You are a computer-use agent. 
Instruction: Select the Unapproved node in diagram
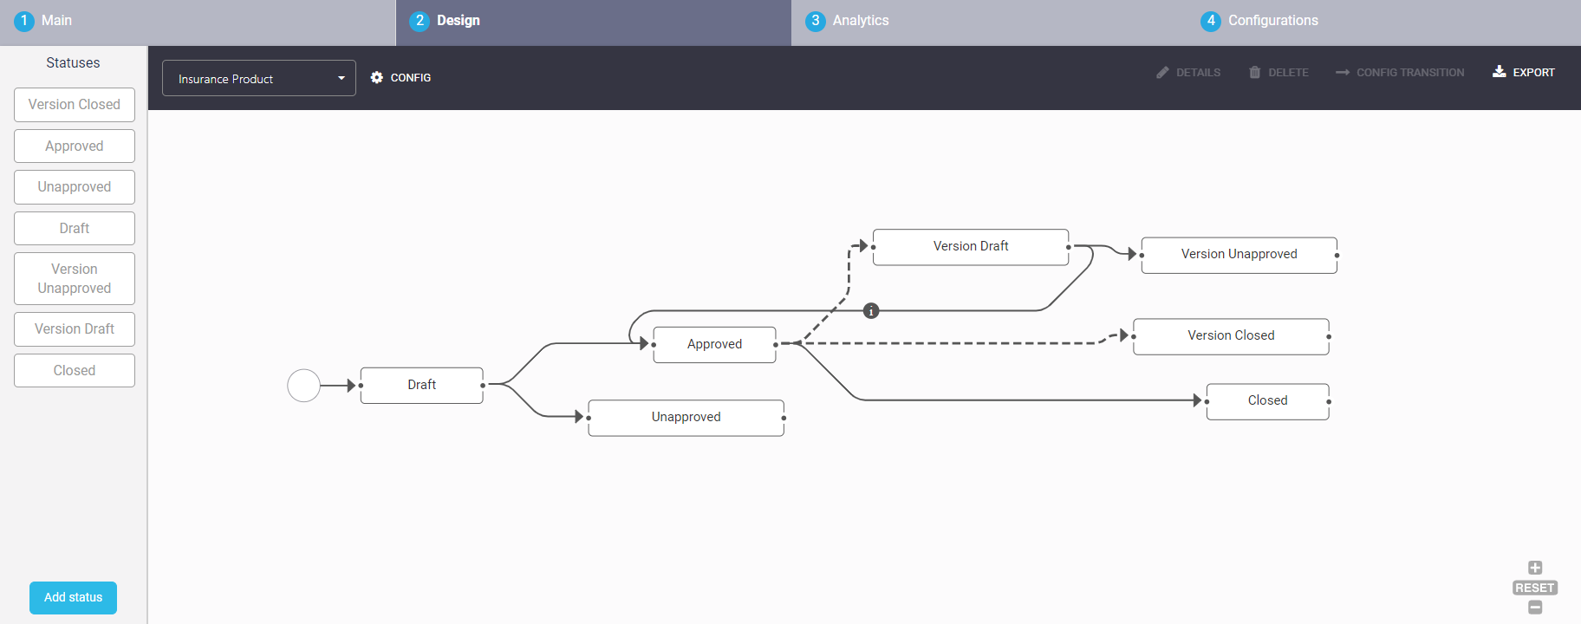coord(686,418)
